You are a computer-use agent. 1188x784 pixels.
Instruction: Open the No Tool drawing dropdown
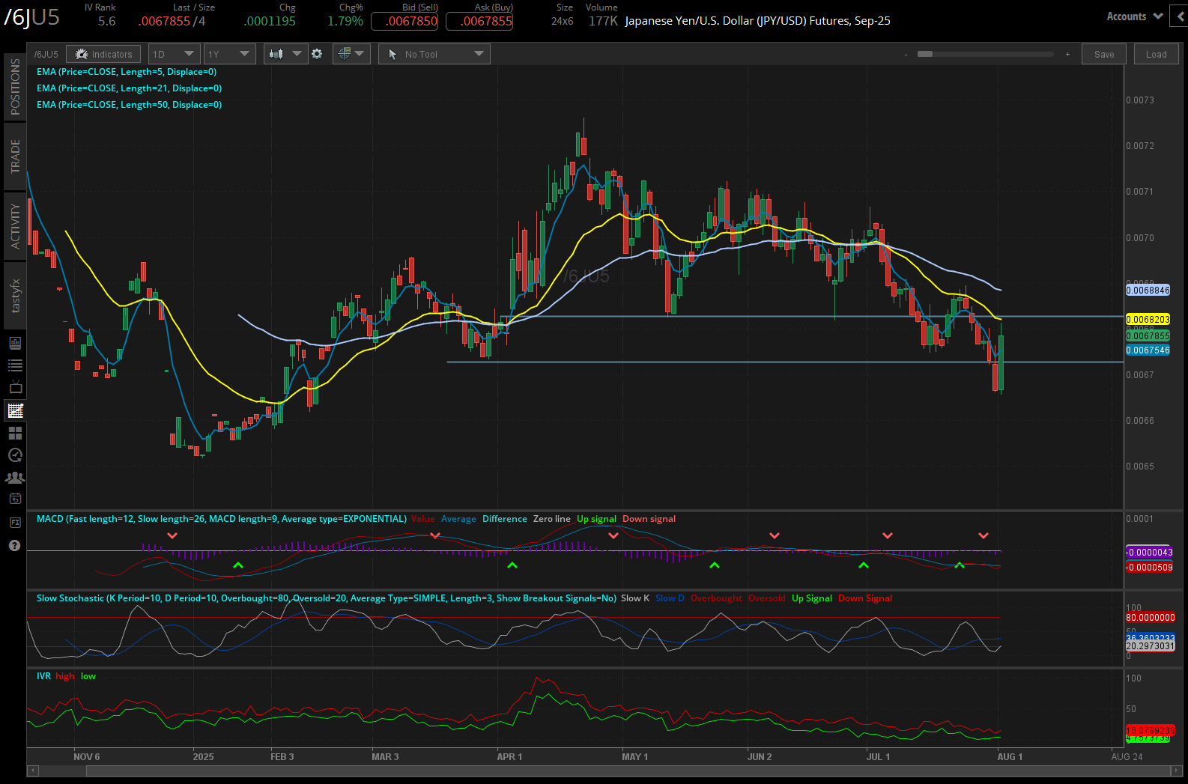point(434,54)
